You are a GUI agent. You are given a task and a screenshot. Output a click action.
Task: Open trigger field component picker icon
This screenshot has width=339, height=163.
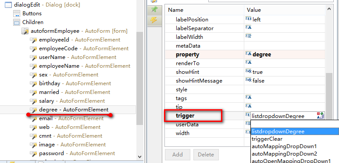[321, 116]
